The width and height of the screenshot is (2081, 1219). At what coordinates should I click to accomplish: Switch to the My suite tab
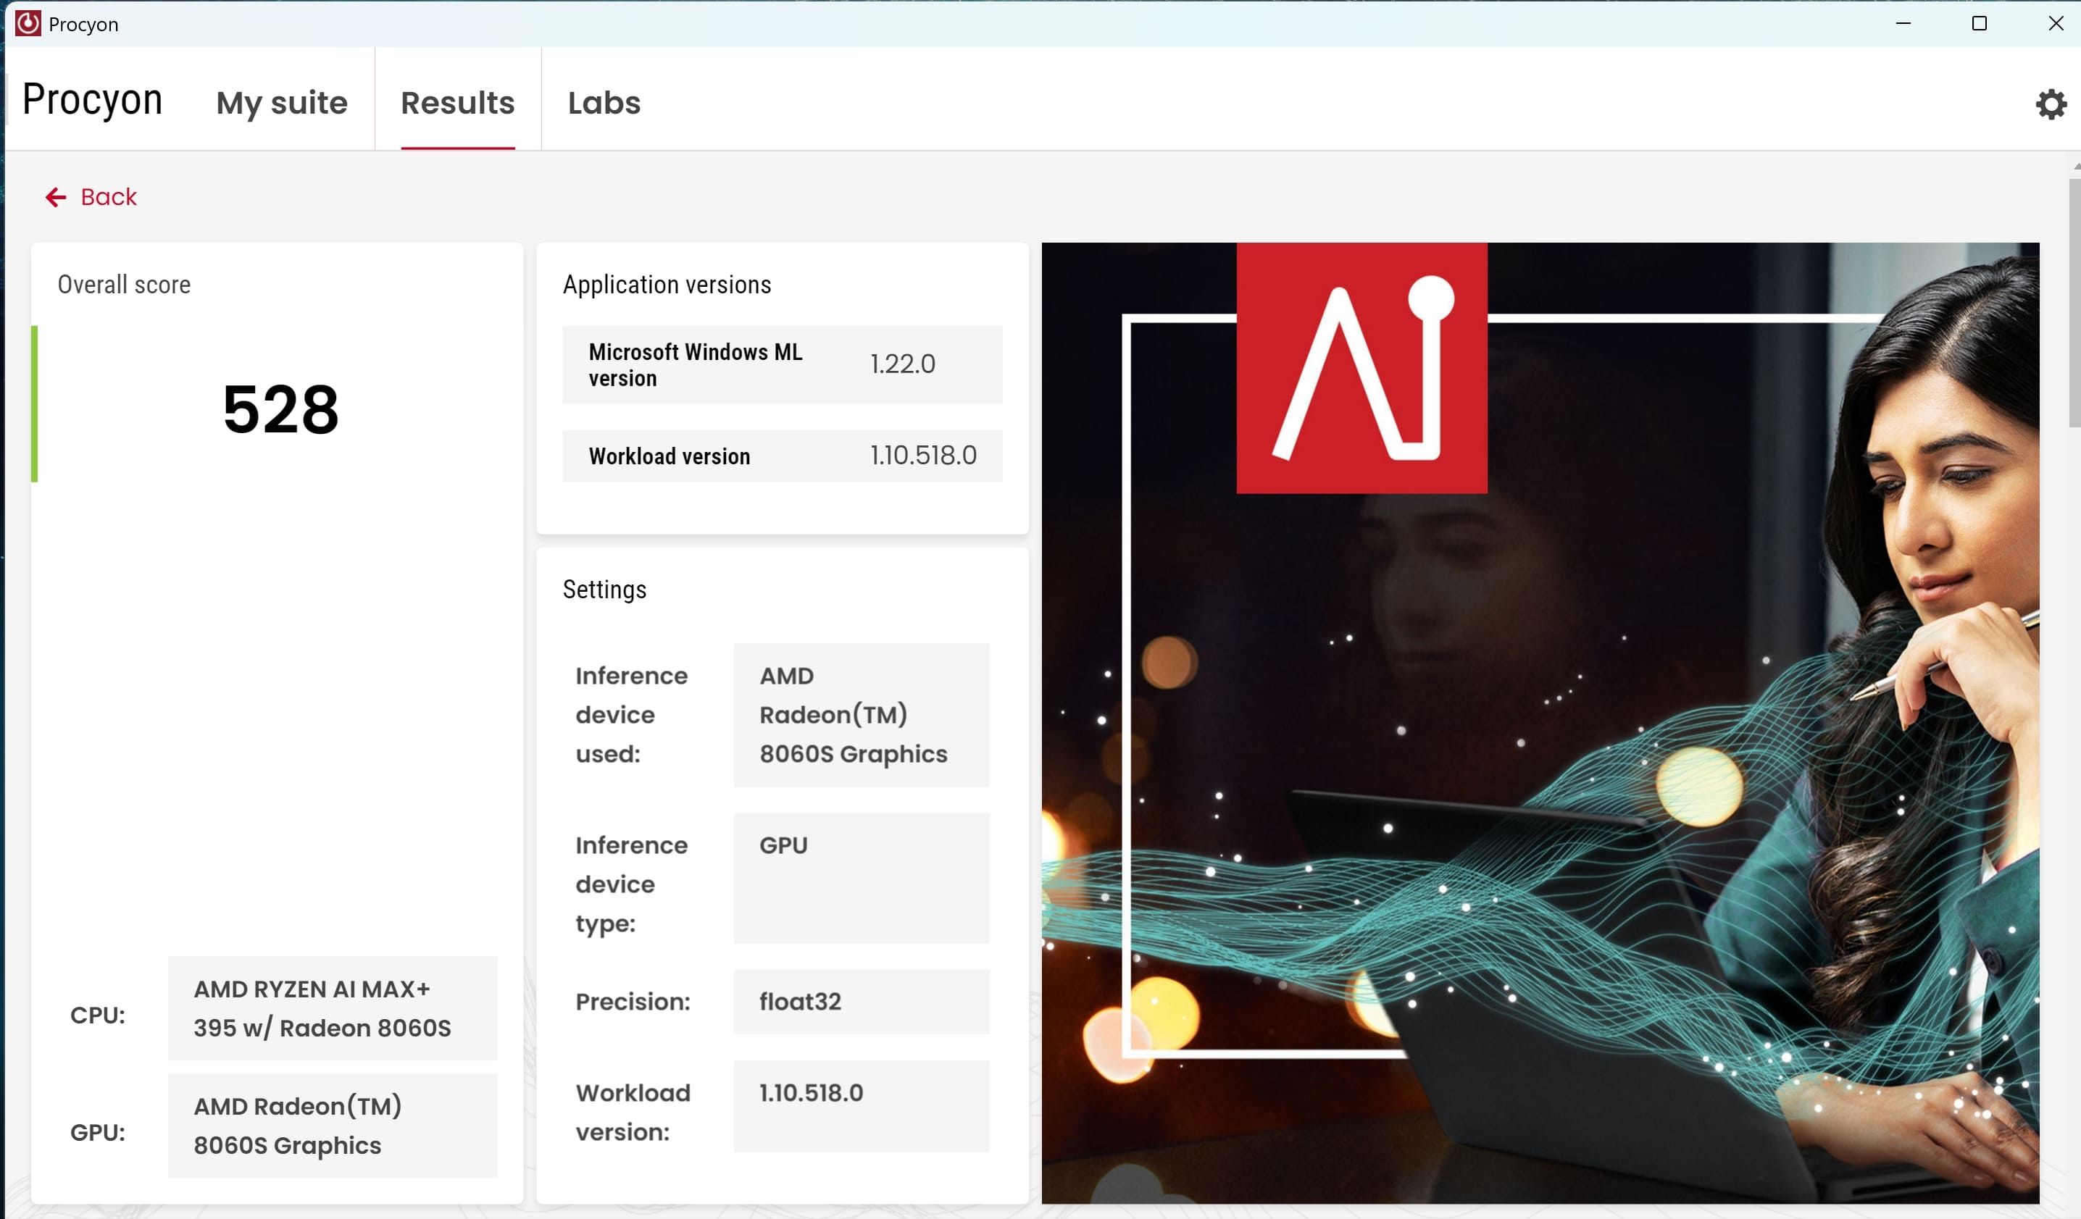click(282, 102)
